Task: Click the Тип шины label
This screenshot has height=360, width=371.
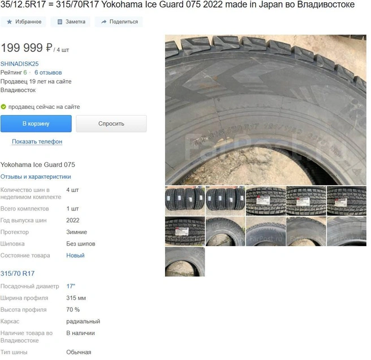Action: pyautogui.click(x=14, y=352)
